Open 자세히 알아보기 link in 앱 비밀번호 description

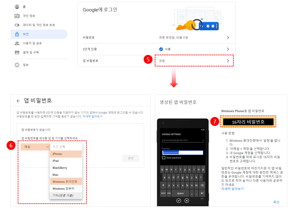tap(92, 116)
